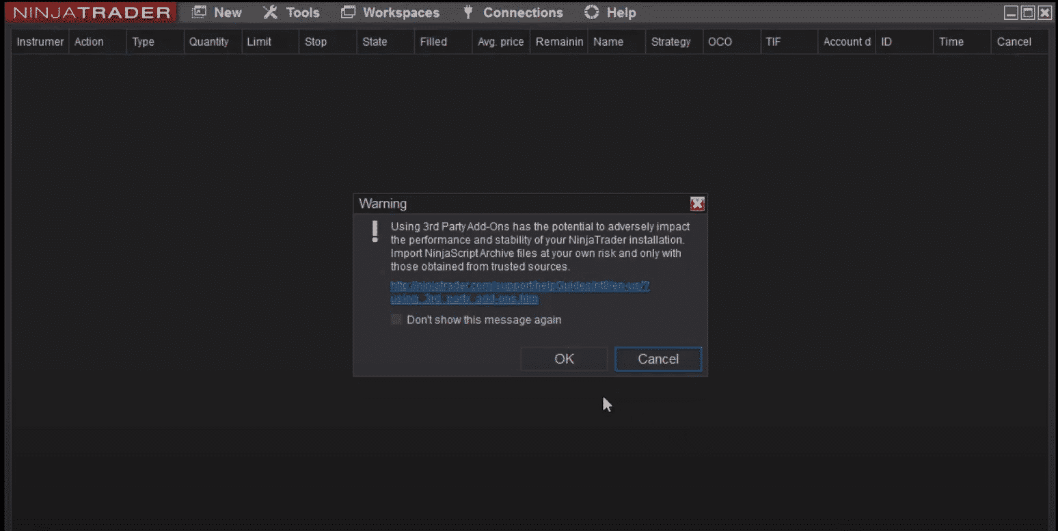The height and width of the screenshot is (531, 1058).
Task: Click the Strategy column header
Action: 674,42
